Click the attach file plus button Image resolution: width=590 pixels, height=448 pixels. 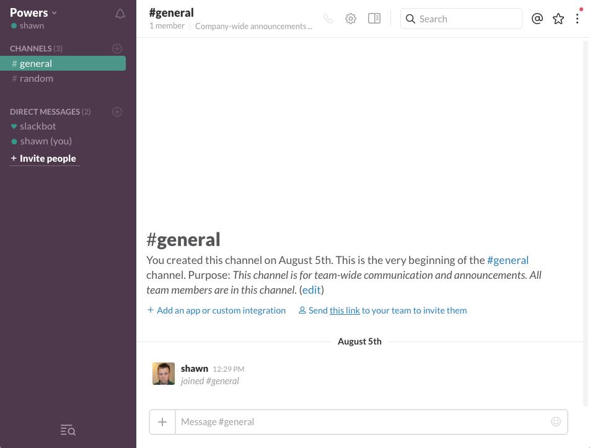point(162,422)
